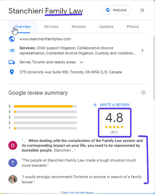Click the panel's vertical scrollbar
Image resolution: width=155 pixels, height=194 pixels.
154,68
